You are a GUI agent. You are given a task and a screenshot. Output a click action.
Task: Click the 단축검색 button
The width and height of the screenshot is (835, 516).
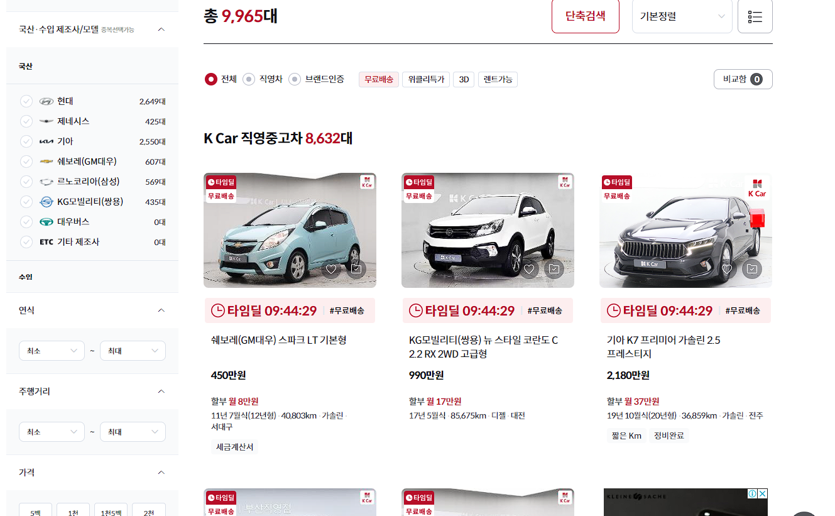tap(585, 16)
